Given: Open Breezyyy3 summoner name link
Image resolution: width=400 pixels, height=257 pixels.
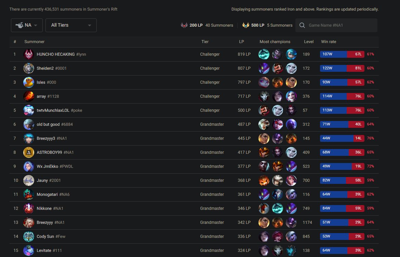Looking at the screenshot, I should point(46,138).
